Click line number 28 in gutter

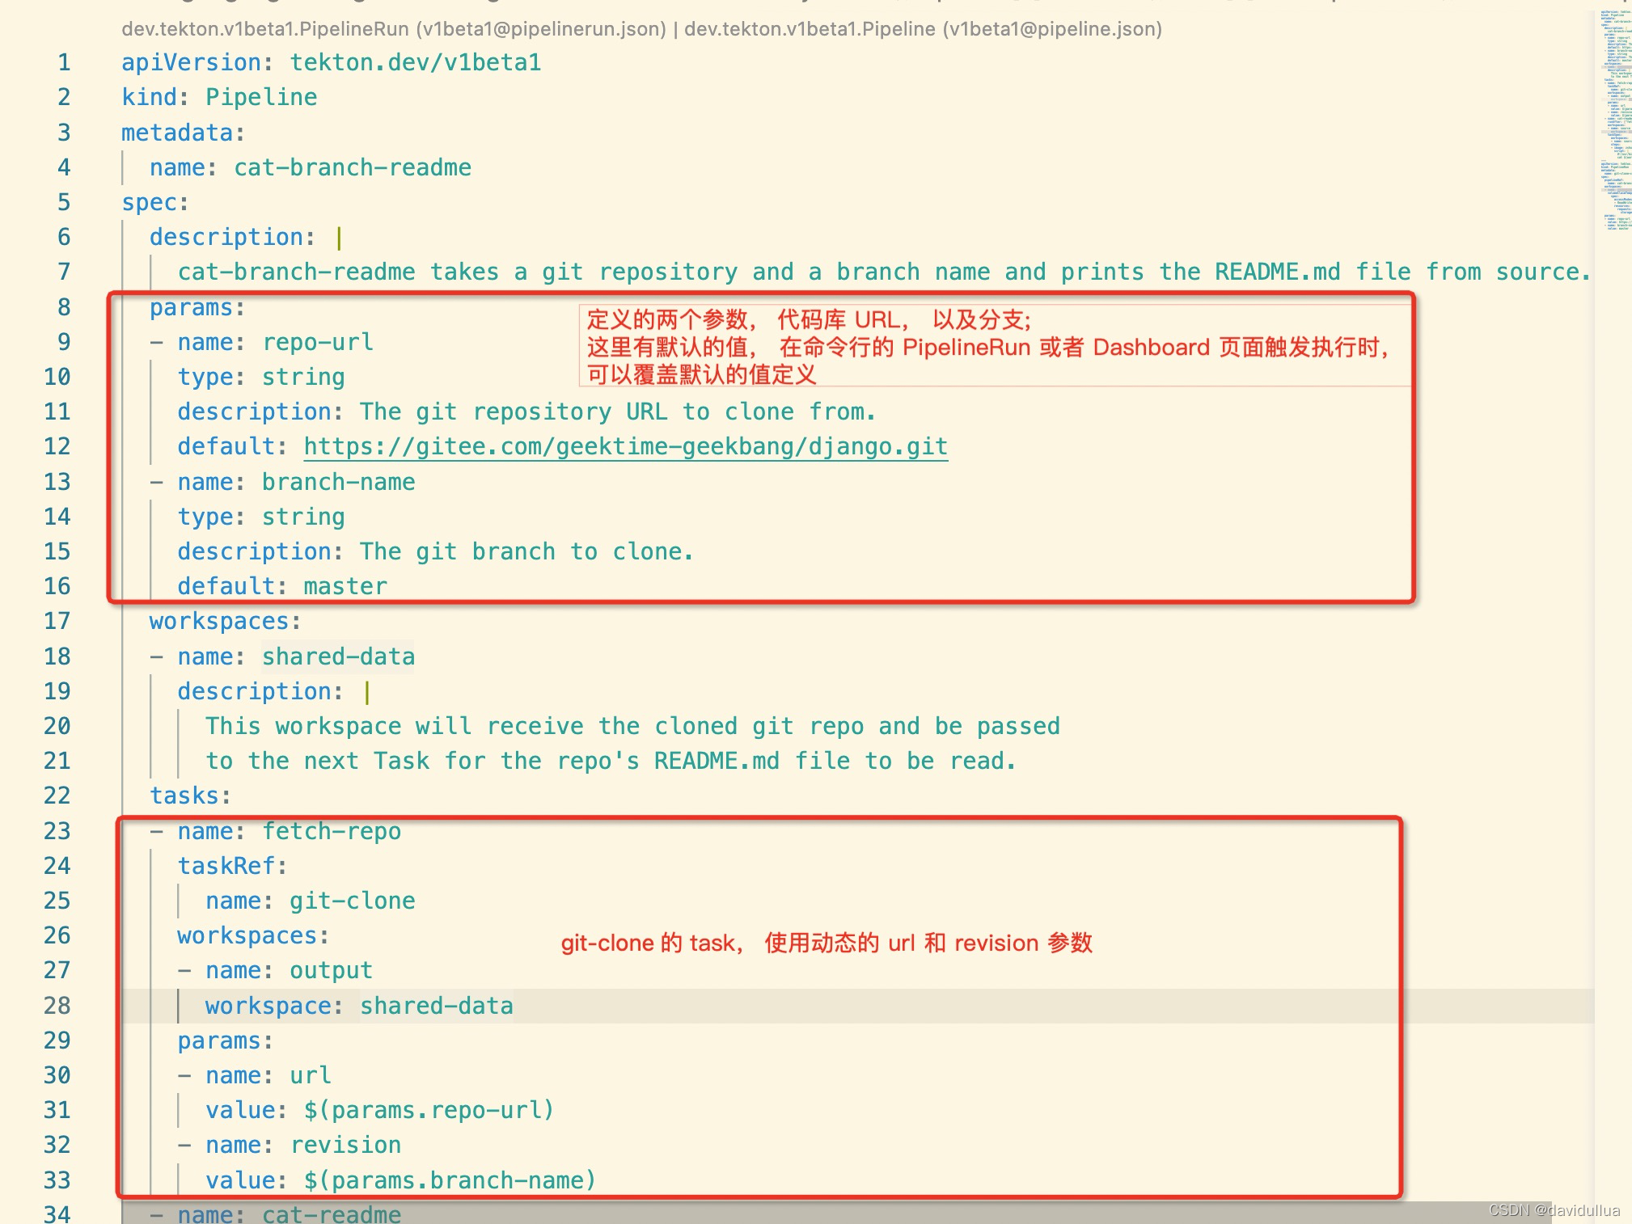(57, 1005)
